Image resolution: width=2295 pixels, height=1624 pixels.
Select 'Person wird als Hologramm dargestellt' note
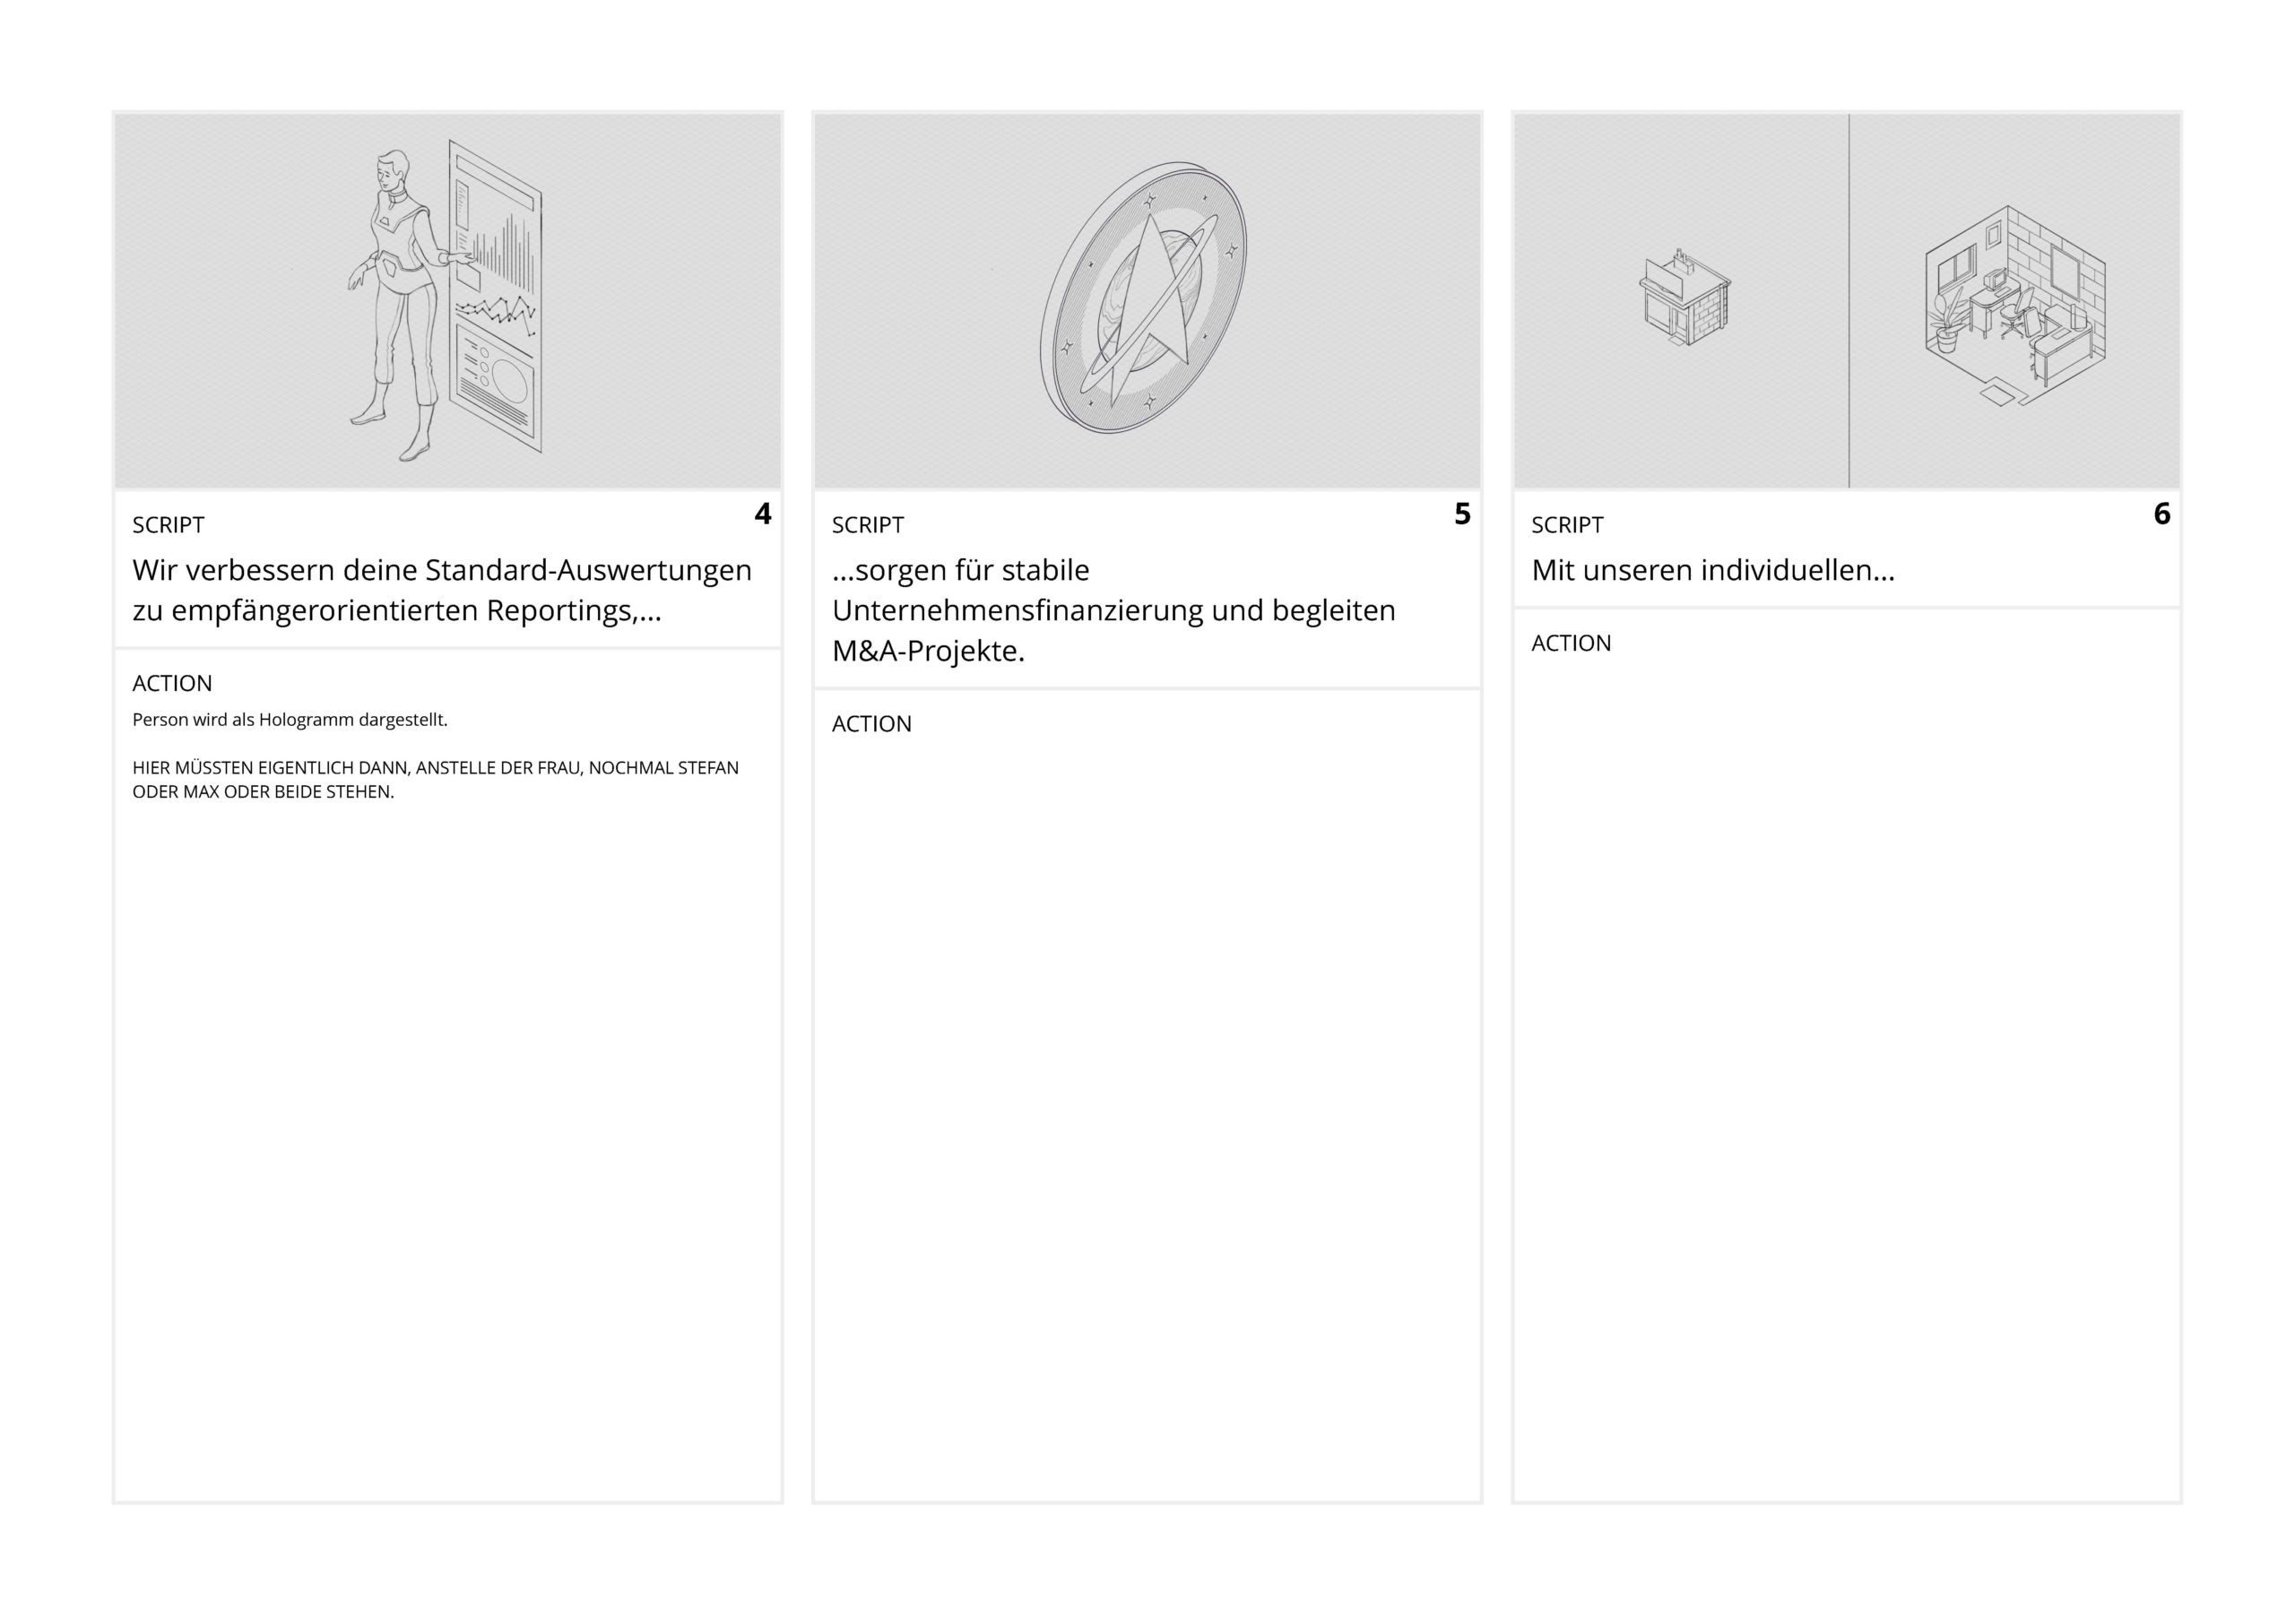coord(290,720)
